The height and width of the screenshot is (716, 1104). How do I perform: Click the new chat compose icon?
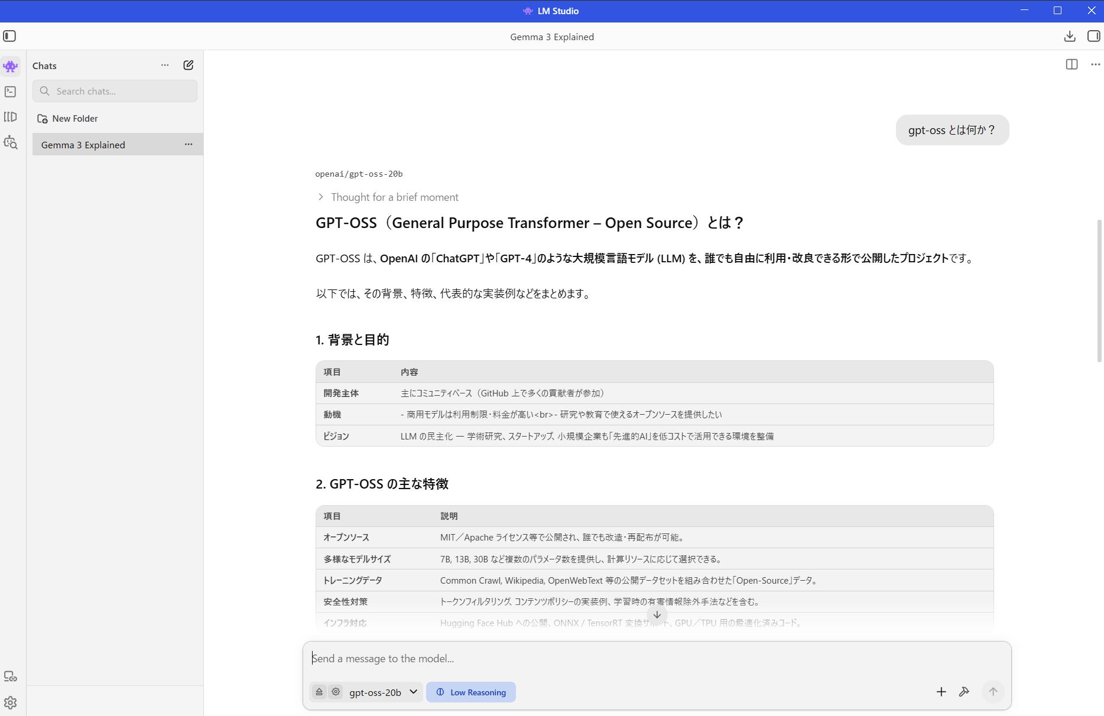click(x=188, y=66)
